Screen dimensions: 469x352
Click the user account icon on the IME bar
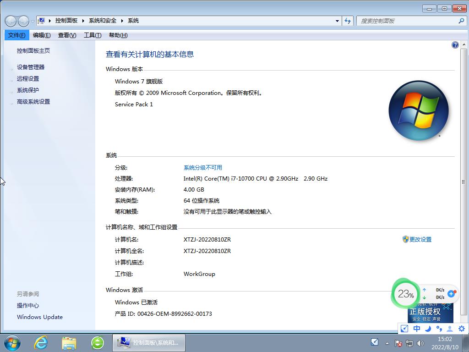coord(450,329)
